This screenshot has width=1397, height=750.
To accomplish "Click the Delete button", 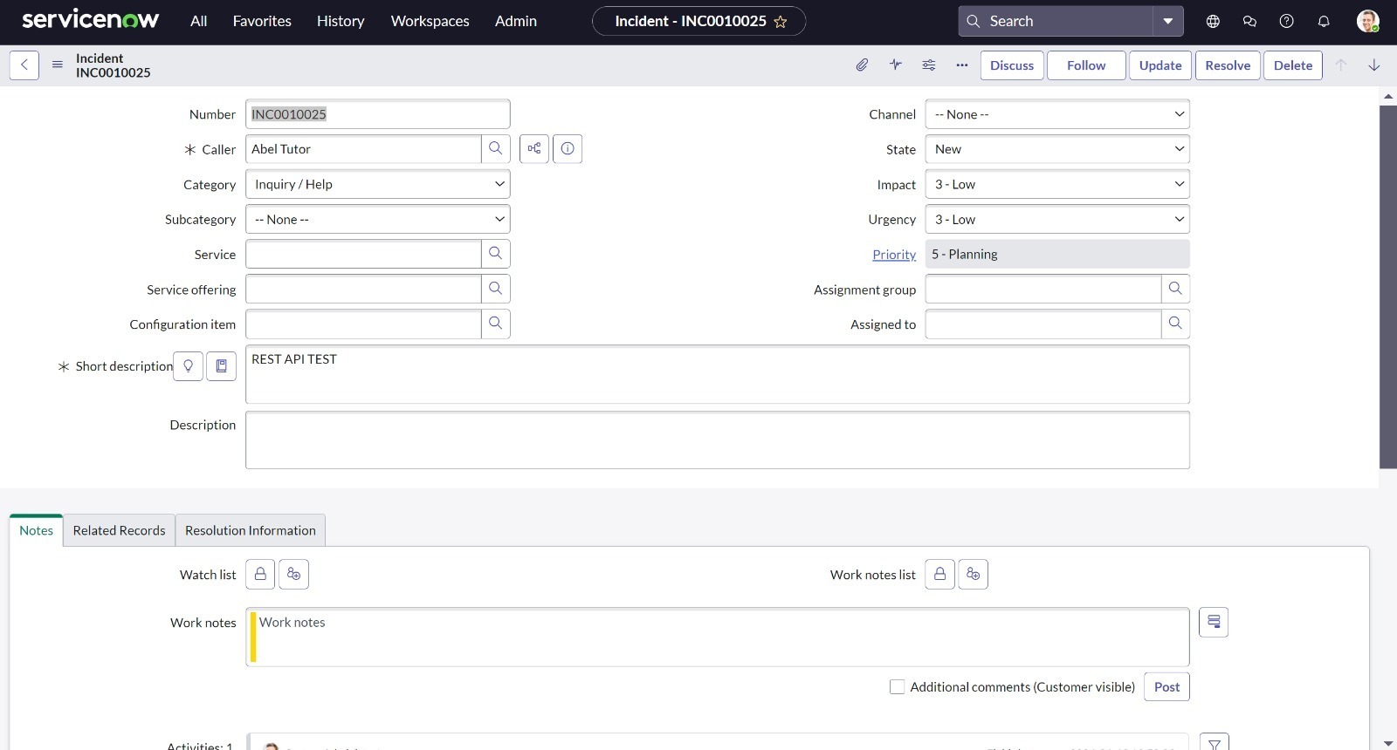I will [1293, 65].
